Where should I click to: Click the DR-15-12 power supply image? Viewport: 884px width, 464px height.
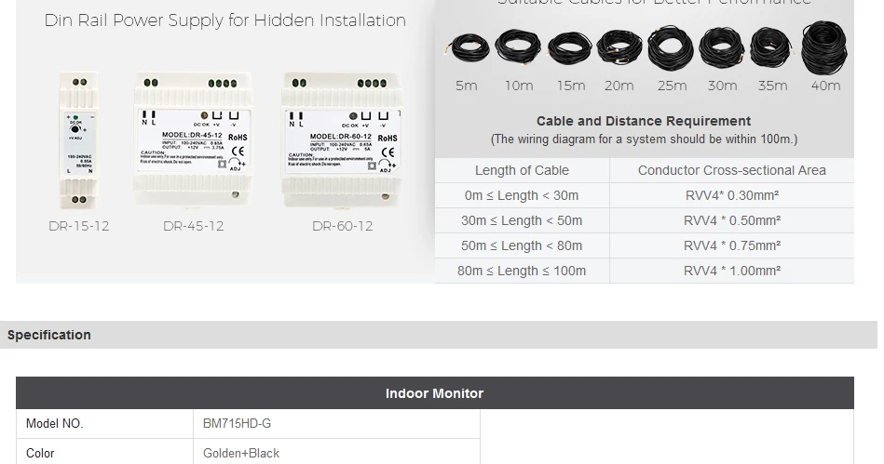[78, 140]
